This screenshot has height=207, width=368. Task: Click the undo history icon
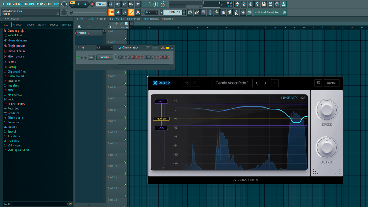pyautogui.click(x=237, y=4)
